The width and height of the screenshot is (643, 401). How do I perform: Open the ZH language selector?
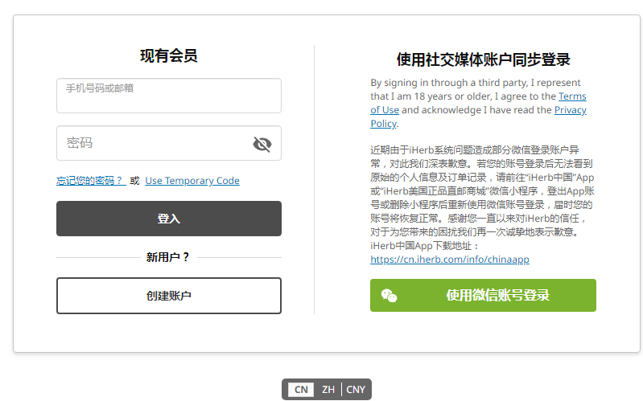[x=328, y=390]
